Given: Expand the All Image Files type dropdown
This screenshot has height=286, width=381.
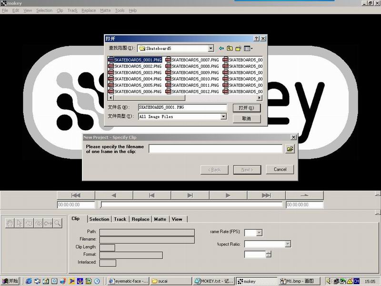Looking at the screenshot, I should tap(223, 116).
